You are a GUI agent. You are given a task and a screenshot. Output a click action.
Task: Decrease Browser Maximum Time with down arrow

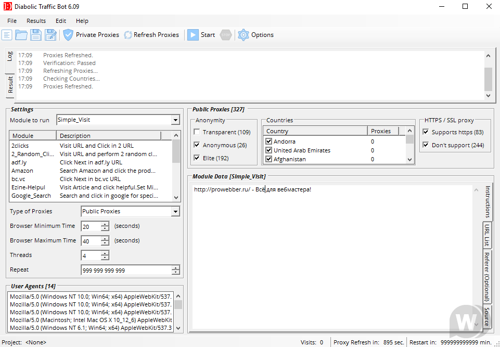click(x=105, y=243)
